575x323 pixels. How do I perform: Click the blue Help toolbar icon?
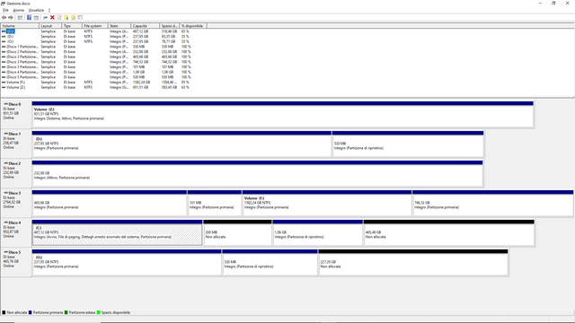pos(29,17)
